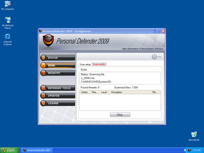Screen dimensions: 204x153
Task: Open My Network Places desktop icon
Action: 7,20
